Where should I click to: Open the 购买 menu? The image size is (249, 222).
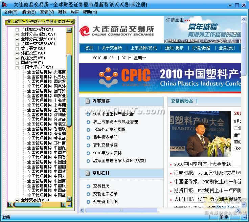click(74, 12)
